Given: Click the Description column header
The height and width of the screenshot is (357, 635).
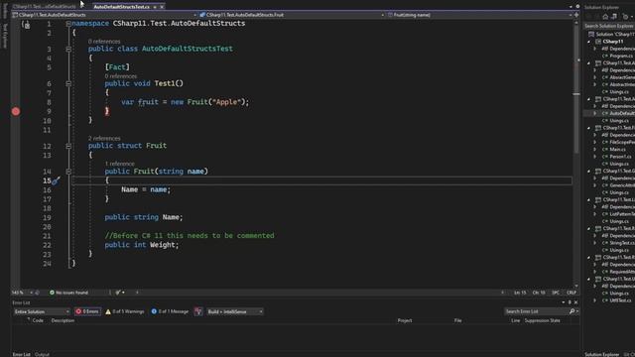Looking at the screenshot, I should [x=63, y=320].
